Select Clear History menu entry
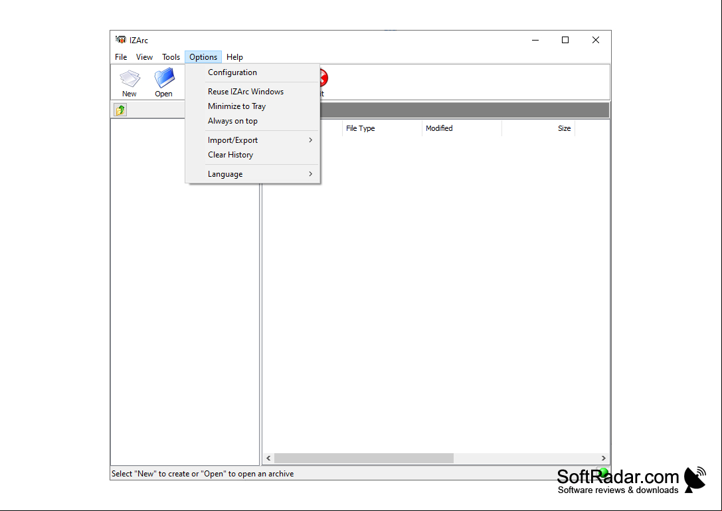Screen dimensions: 722x511 (x=252, y=155)
